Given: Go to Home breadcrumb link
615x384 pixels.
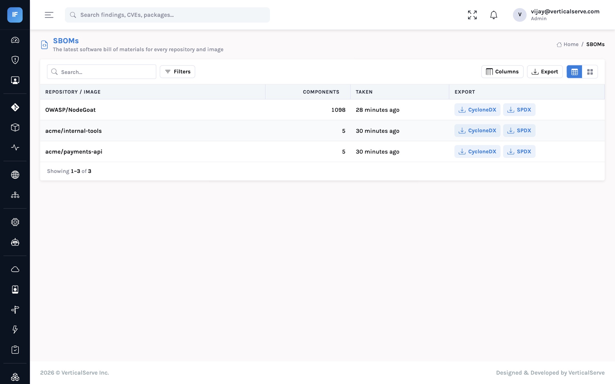Looking at the screenshot, I should point(568,44).
